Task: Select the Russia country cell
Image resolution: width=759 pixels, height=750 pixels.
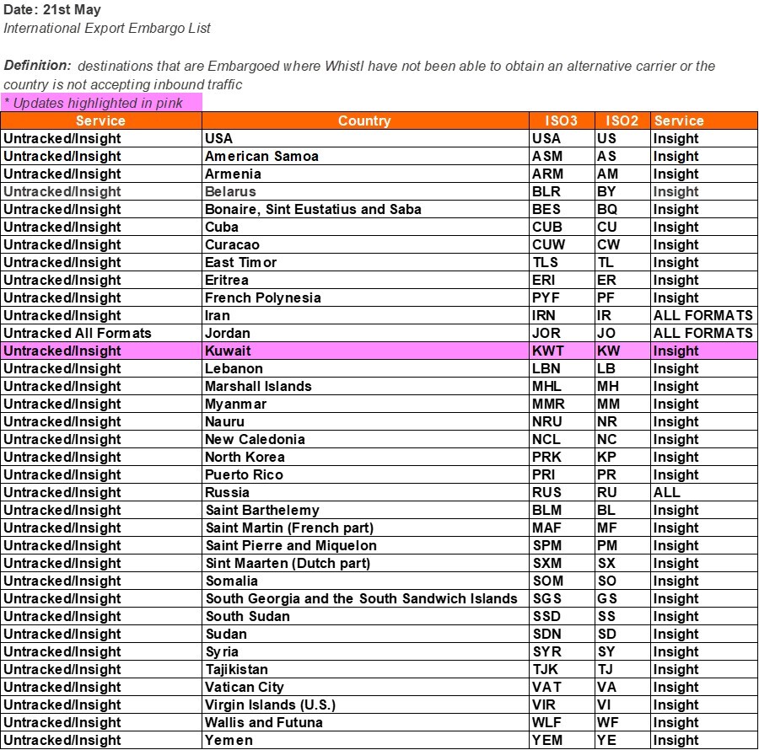Action: coord(365,492)
